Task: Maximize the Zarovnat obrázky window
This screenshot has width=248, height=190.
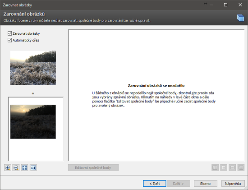Action: (226, 5)
